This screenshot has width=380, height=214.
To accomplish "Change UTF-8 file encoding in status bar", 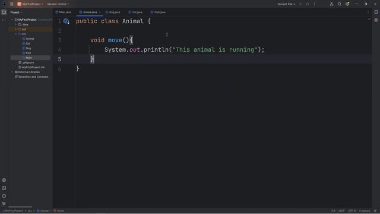I will coord(351,211).
